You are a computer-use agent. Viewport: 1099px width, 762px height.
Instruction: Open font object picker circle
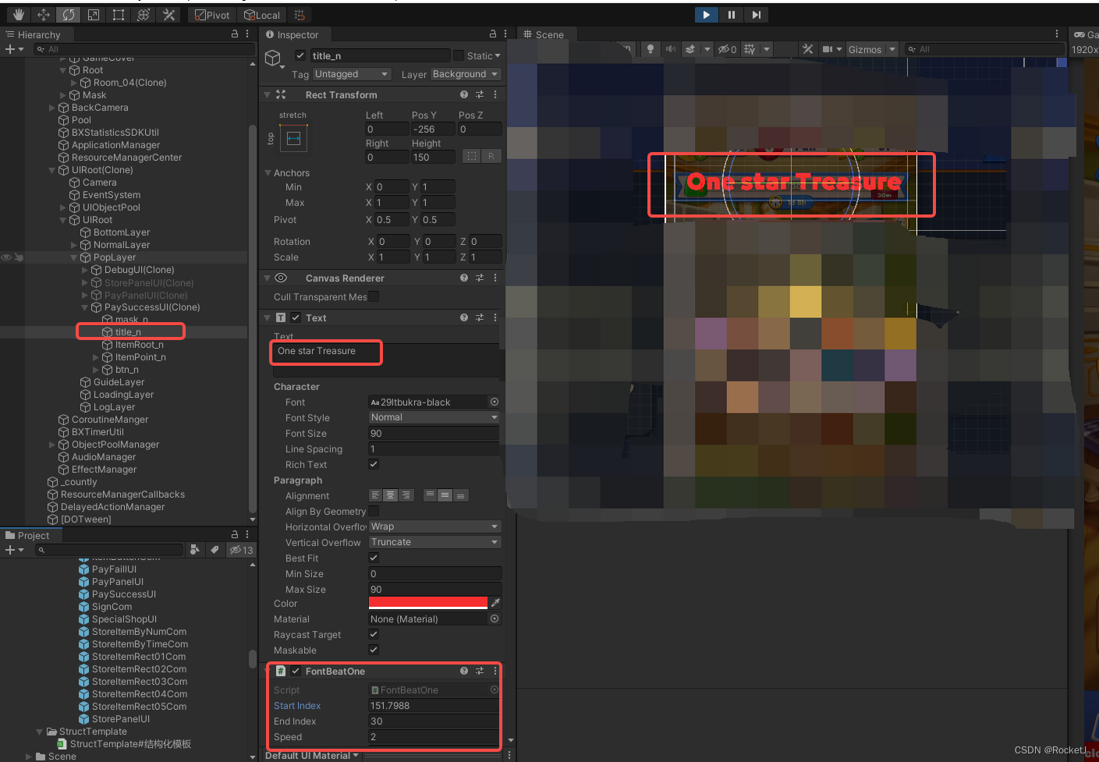494,402
